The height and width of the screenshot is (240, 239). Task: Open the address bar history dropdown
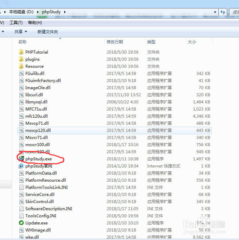click(215, 12)
